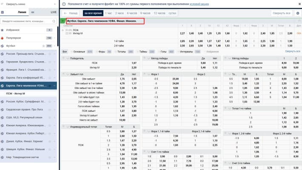Click ball icon of Саудовская Аравия. Про Лига
The image size is (302, 170).
coord(2,110)
